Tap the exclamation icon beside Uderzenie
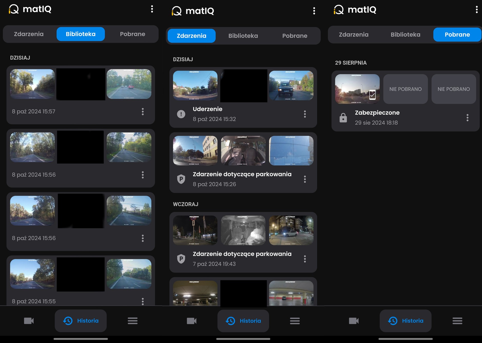Screen dimensions: 482x343 pyautogui.click(x=181, y=114)
